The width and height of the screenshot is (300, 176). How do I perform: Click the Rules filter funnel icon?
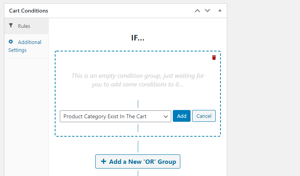tap(11, 26)
